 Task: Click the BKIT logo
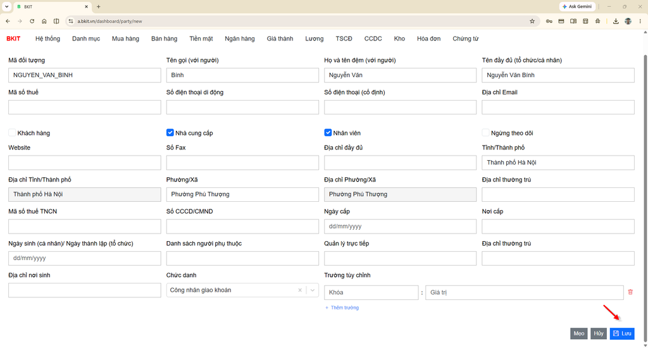pyautogui.click(x=13, y=39)
